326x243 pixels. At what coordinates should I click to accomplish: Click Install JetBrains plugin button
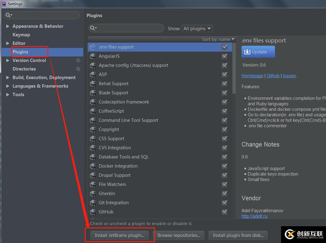click(x=120, y=235)
